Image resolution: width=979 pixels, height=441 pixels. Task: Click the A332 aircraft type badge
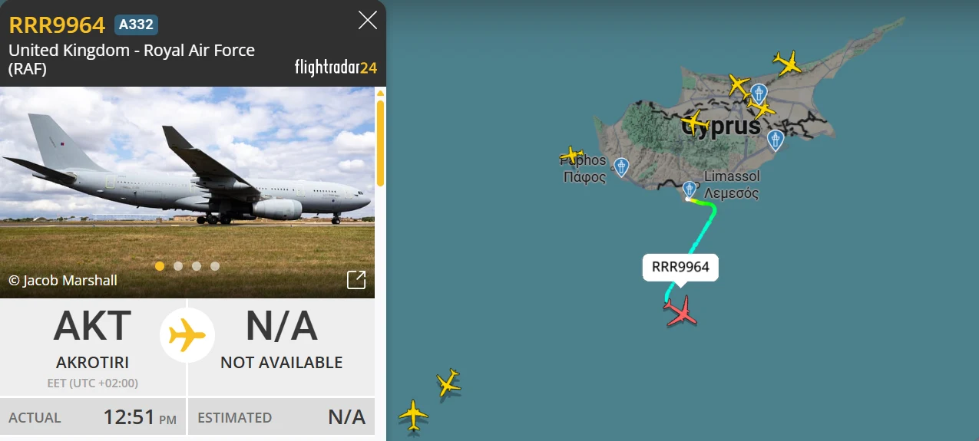pyautogui.click(x=136, y=25)
